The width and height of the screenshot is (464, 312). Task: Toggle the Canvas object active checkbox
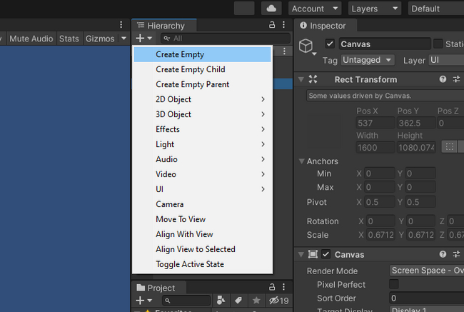(330, 44)
